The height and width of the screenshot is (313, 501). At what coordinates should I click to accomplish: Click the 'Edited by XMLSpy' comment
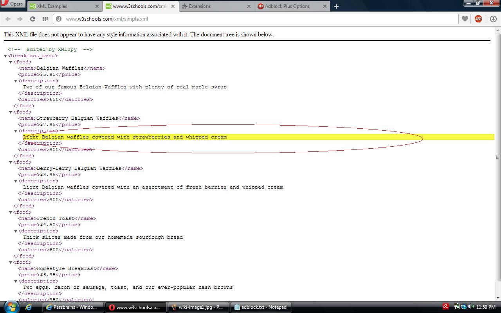pos(50,49)
